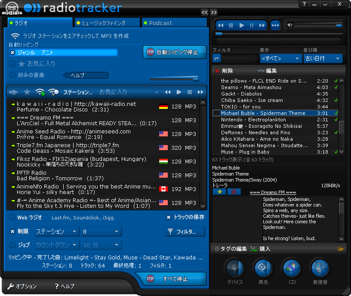351x296 pixels.
Task: Enable the お気に入り checkbox
Action: tap(12, 64)
